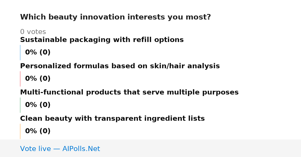Click 0% (0) result under Sustainable packaging
Viewport: 301px width, 157px height.
click(38, 52)
